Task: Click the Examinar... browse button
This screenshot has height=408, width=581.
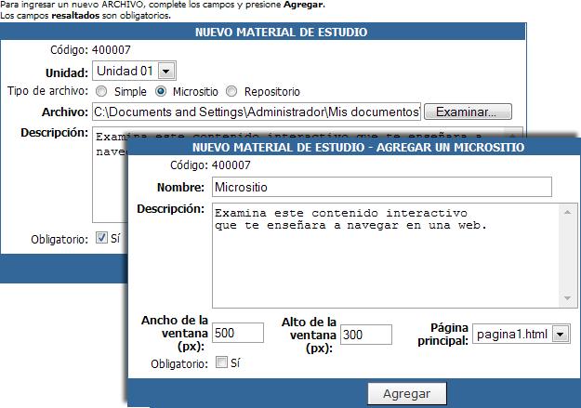Action: pyautogui.click(x=468, y=112)
